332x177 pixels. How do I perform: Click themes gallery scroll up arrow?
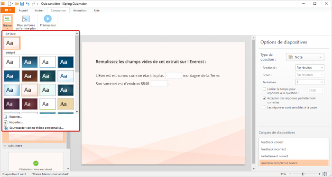tap(77, 34)
